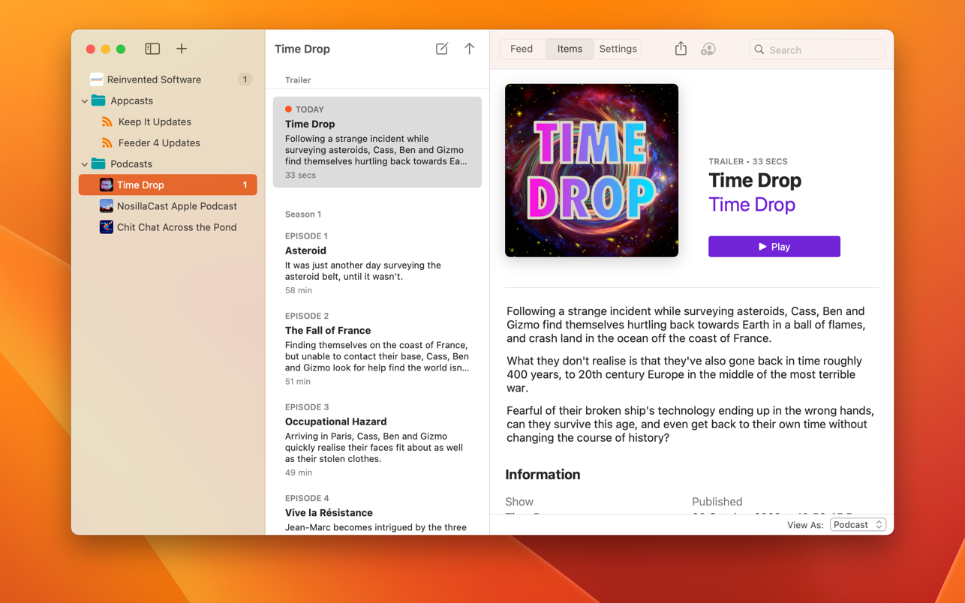Open NosillaCast Apple Podcast feed
This screenshot has width=965, height=603.
point(176,206)
